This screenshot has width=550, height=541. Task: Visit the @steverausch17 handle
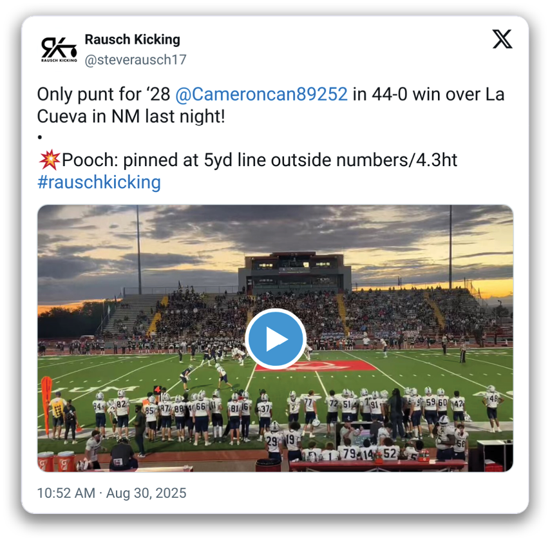[135, 60]
